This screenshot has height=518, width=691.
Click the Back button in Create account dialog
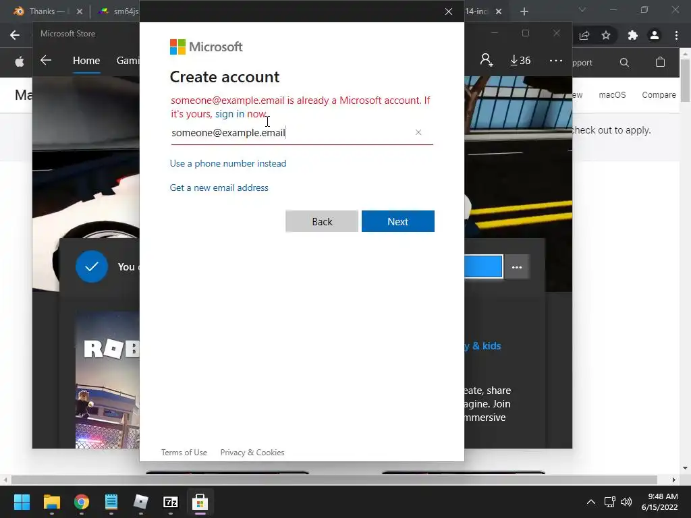tap(322, 221)
